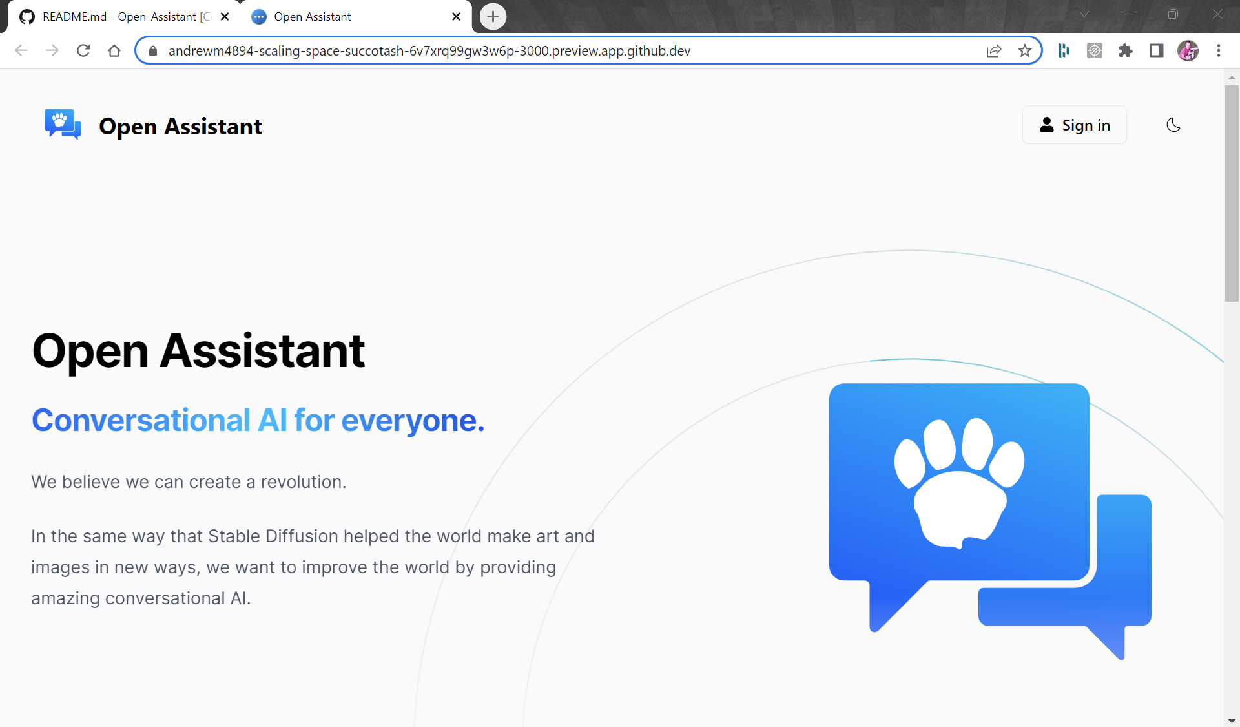
Task: Open the Chrome three-dot menu
Action: pyautogui.click(x=1219, y=50)
